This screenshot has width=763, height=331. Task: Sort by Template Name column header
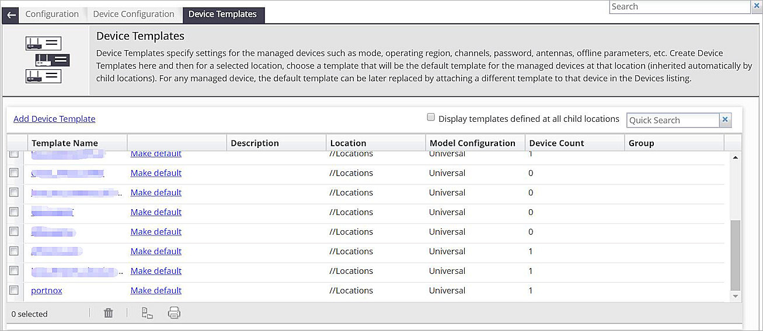coord(65,143)
